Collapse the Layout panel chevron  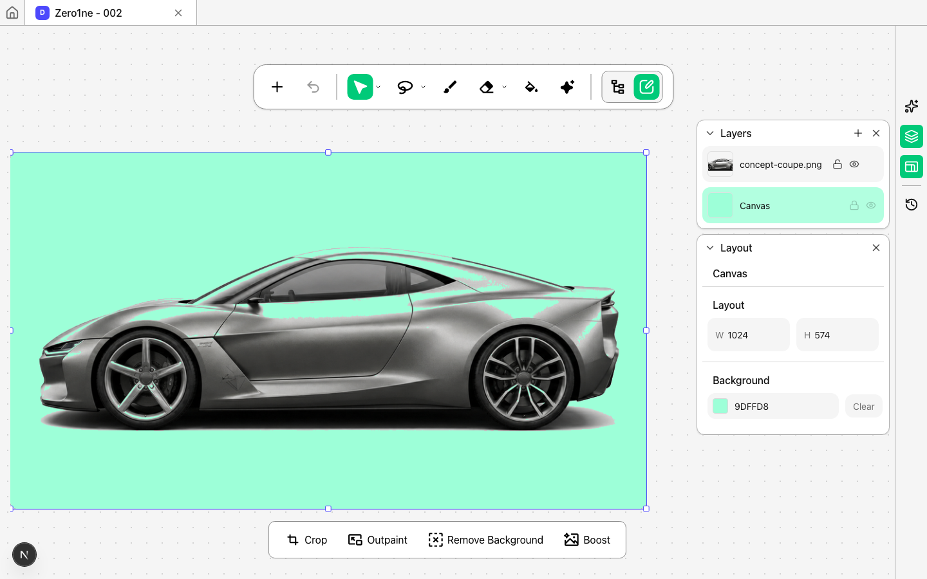click(x=710, y=248)
